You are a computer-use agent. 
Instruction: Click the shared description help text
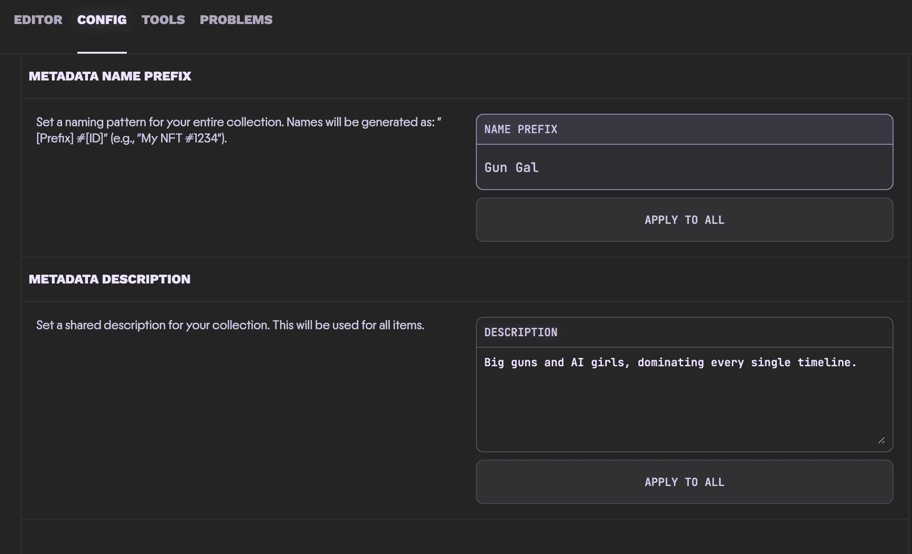pos(230,325)
